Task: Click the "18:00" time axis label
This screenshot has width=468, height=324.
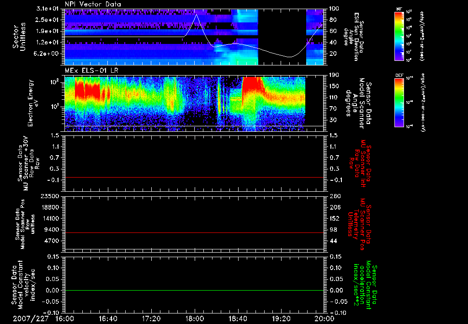Action: pos(195,319)
